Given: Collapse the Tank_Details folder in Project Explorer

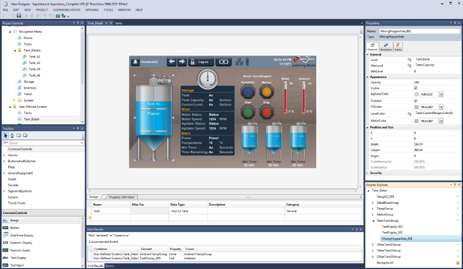Looking at the screenshot, I should (15, 50).
